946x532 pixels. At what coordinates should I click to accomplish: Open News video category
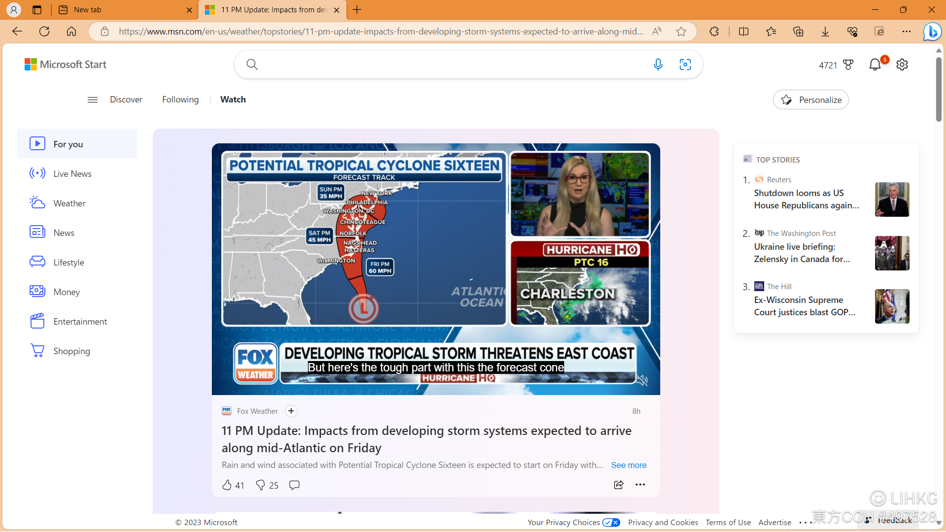coord(77,233)
